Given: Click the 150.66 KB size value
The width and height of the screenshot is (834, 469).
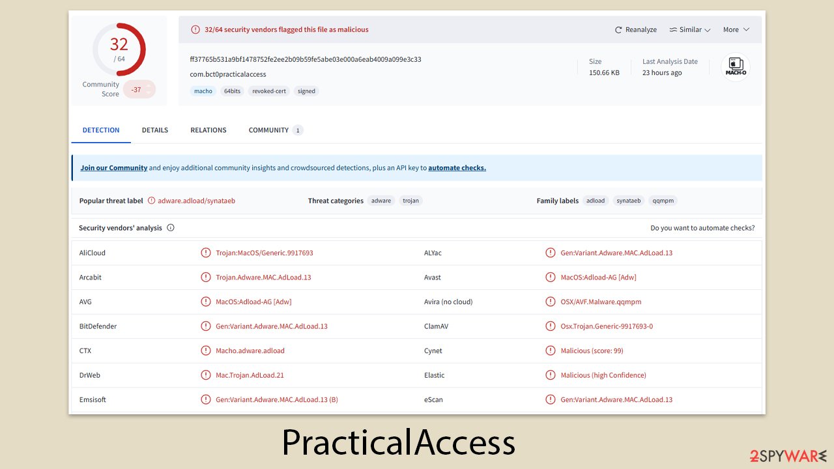Looking at the screenshot, I should [604, 72].
